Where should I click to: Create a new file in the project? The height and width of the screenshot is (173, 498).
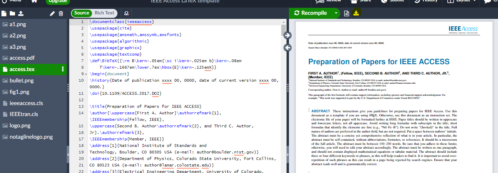[4, 13]
